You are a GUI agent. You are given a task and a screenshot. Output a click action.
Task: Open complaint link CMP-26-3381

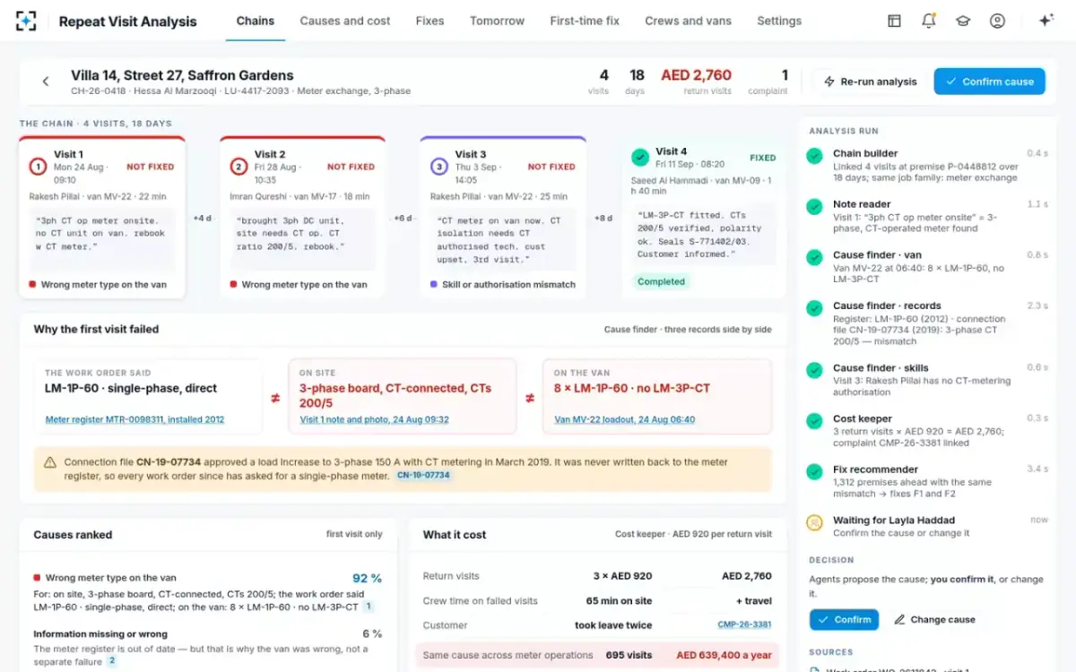[x=744, y=625]
